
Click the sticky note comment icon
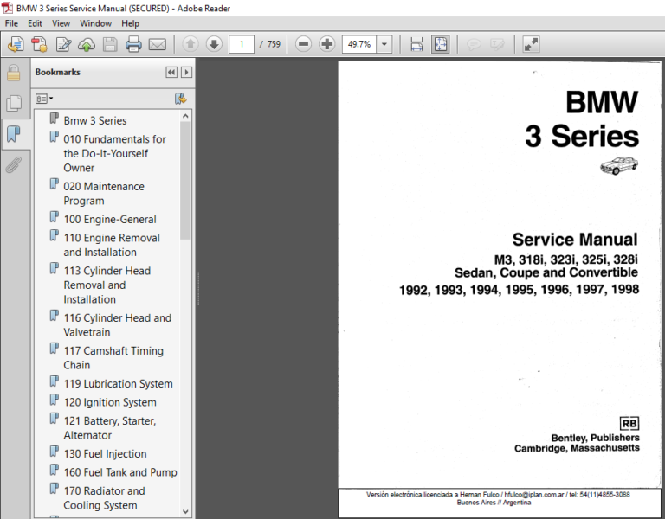coord(474,44)
